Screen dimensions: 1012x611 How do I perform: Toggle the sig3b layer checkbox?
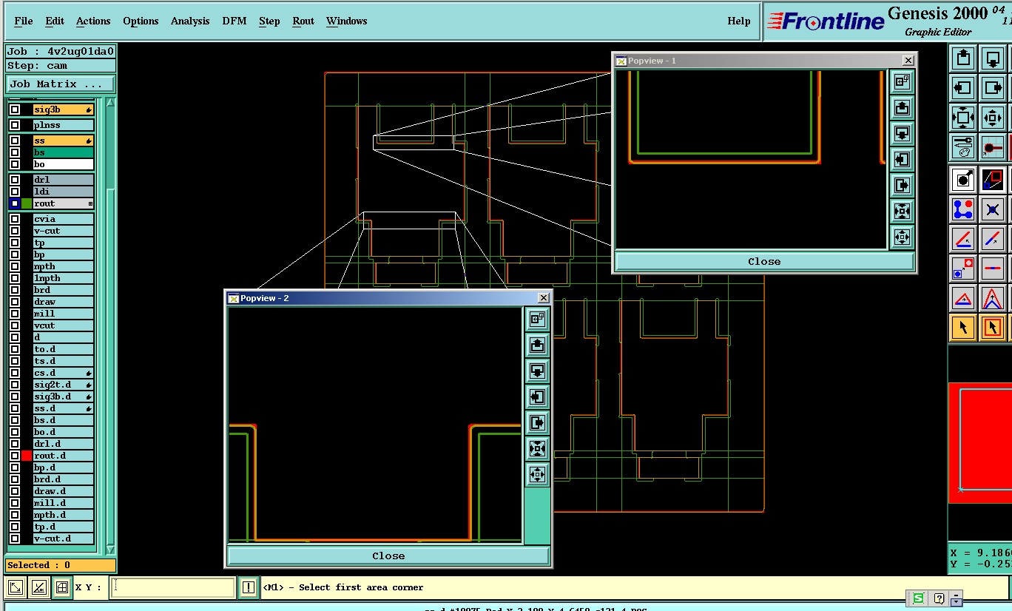click(15, 109)
